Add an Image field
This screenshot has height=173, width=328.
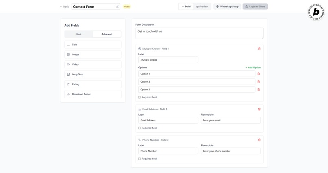(x=93, y=55)
